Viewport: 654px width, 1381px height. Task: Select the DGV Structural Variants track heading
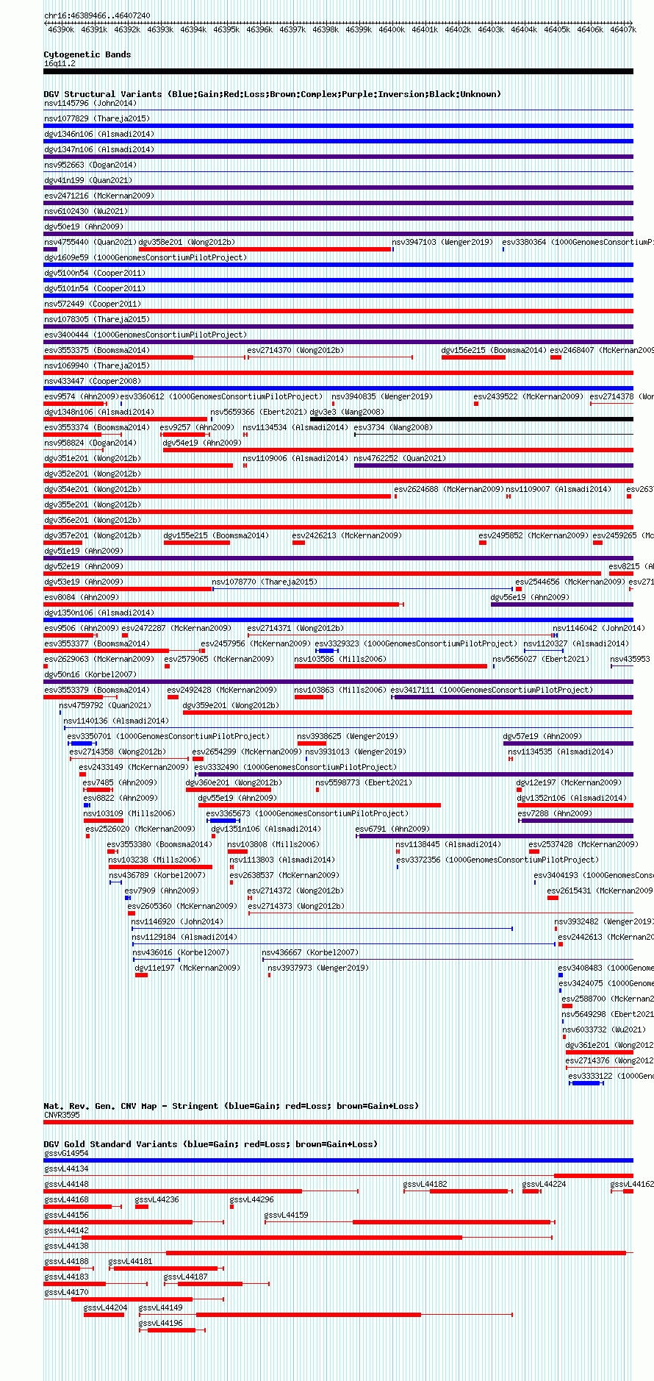pyautogui.click(x=273, y=94)
